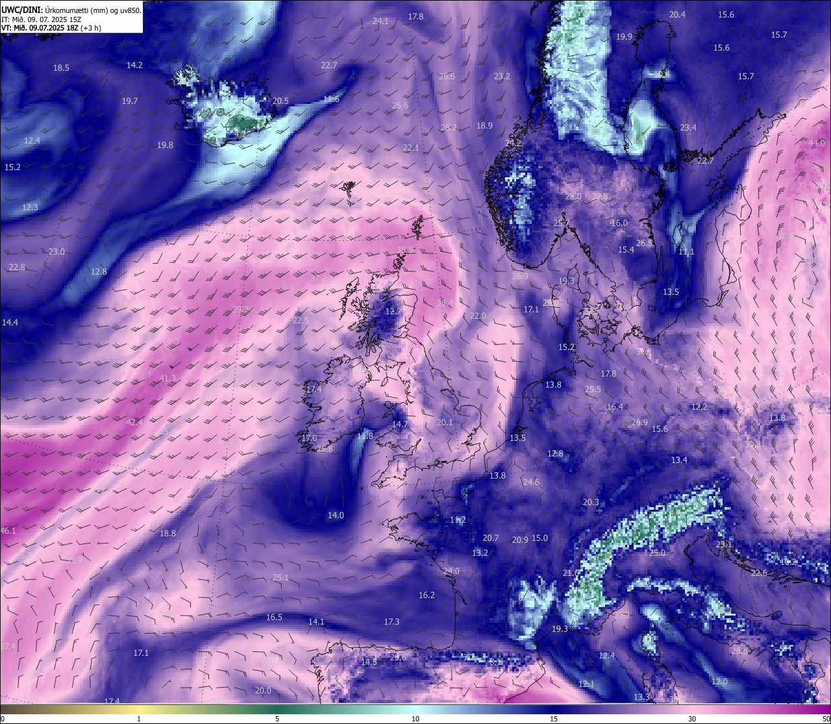This screenshot has width=831, height=724.
Task: Click the 15.0 value label
Action: 540,538
